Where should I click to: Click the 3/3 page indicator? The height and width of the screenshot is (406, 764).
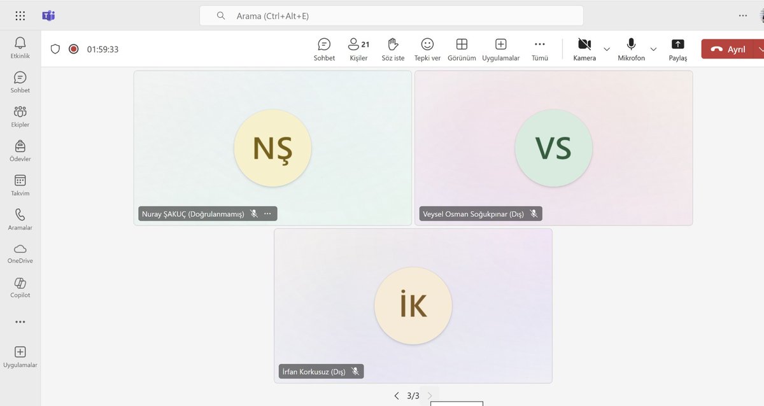click(x=413, y=396)
